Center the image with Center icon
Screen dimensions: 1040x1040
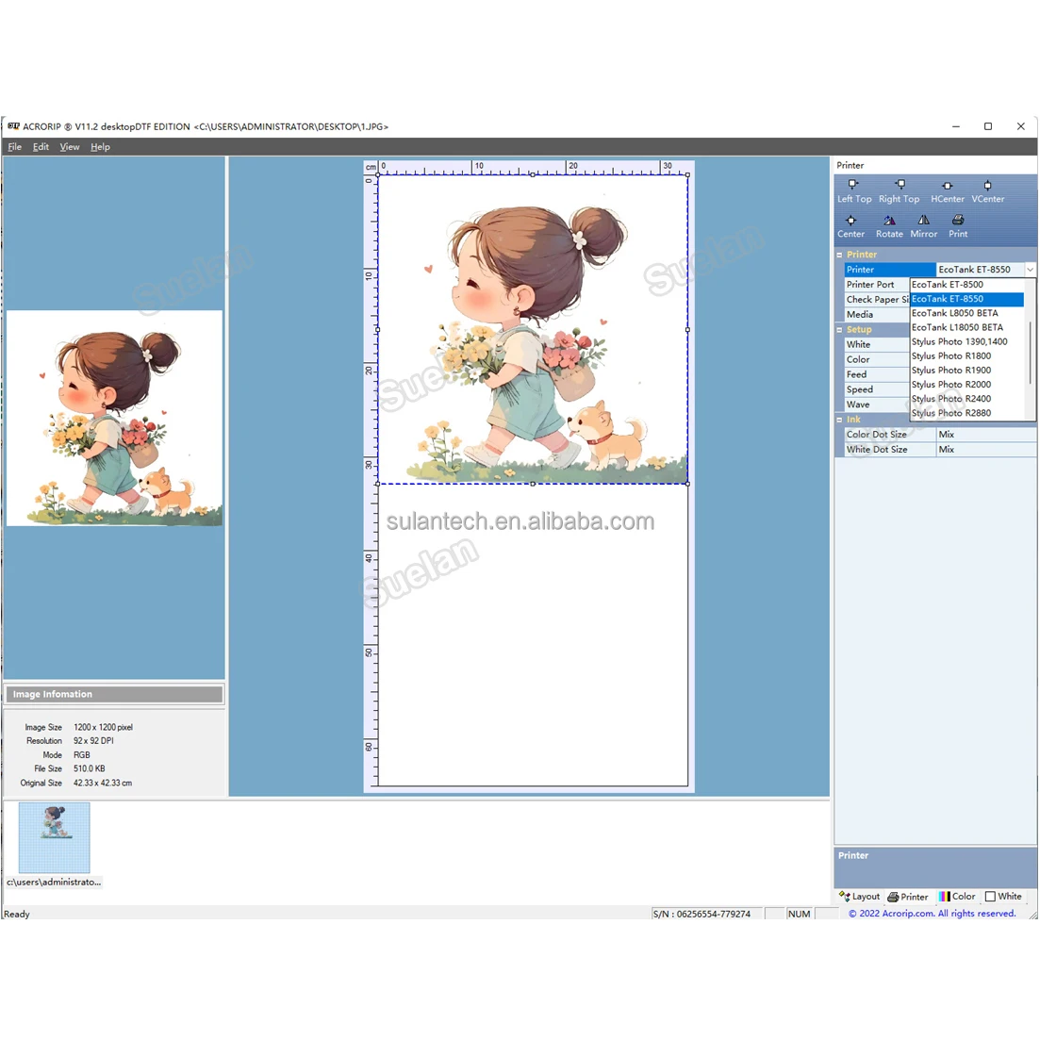coord(850,226)
